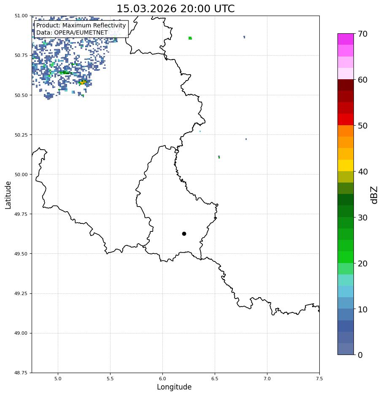The width and height of the screenshot is (383, 395).
Task: Click the longitude tick label "6.0"
Action: click(162, 379)
